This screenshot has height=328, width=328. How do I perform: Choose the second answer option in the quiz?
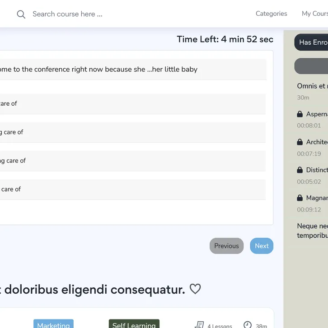[x=131, y=132]
